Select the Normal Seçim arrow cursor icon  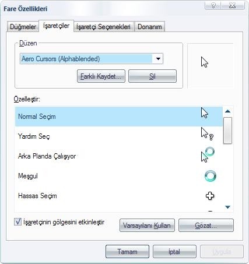[x=205, y=113]
